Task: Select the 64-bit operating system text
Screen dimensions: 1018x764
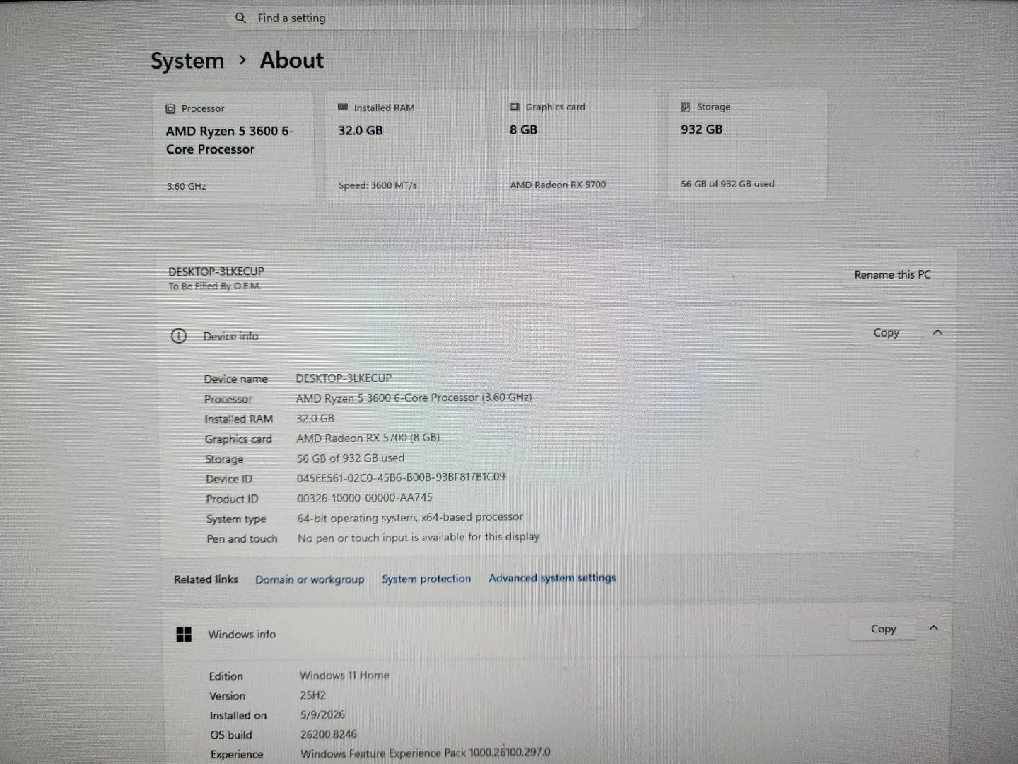Action: (410, 518)
